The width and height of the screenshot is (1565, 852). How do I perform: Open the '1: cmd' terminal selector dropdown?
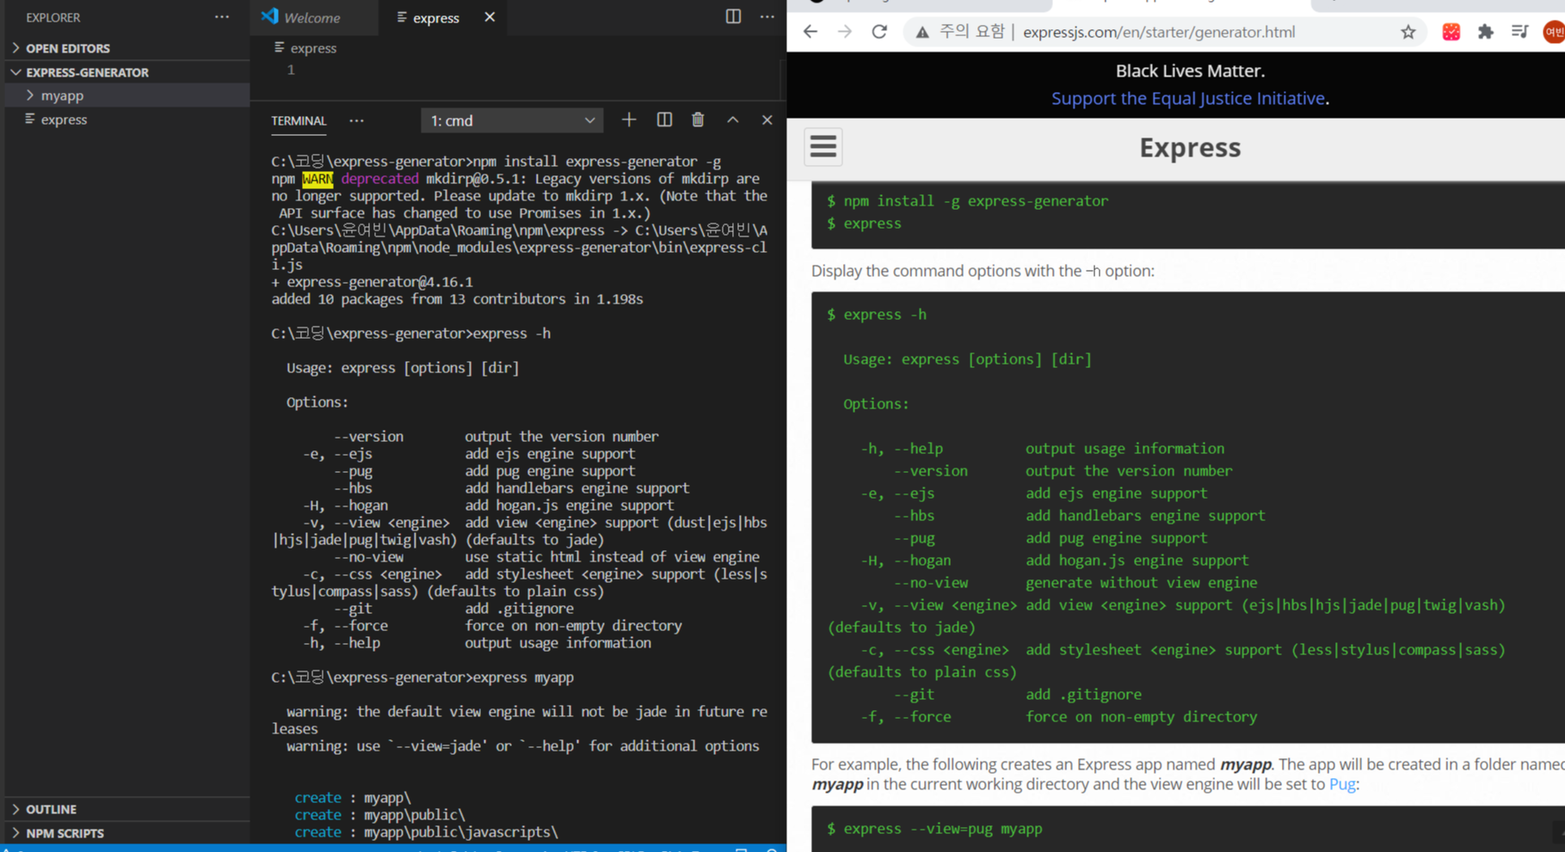coord(512,121)
